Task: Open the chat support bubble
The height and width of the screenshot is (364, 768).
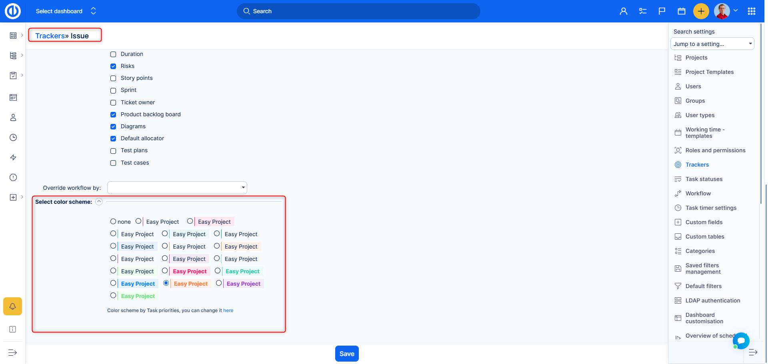Action: [x=741, y=340]
